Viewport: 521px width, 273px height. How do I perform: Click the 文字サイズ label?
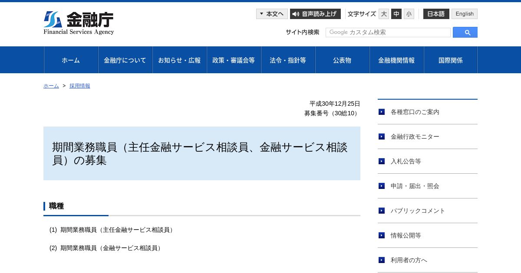pos(362,14)
